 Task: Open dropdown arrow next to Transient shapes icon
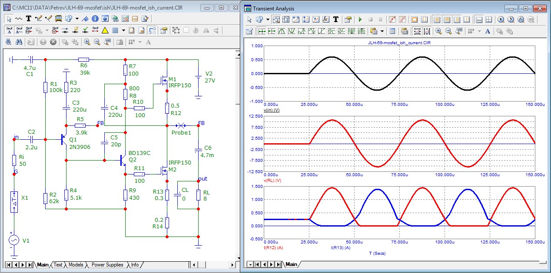coord(268,19)
